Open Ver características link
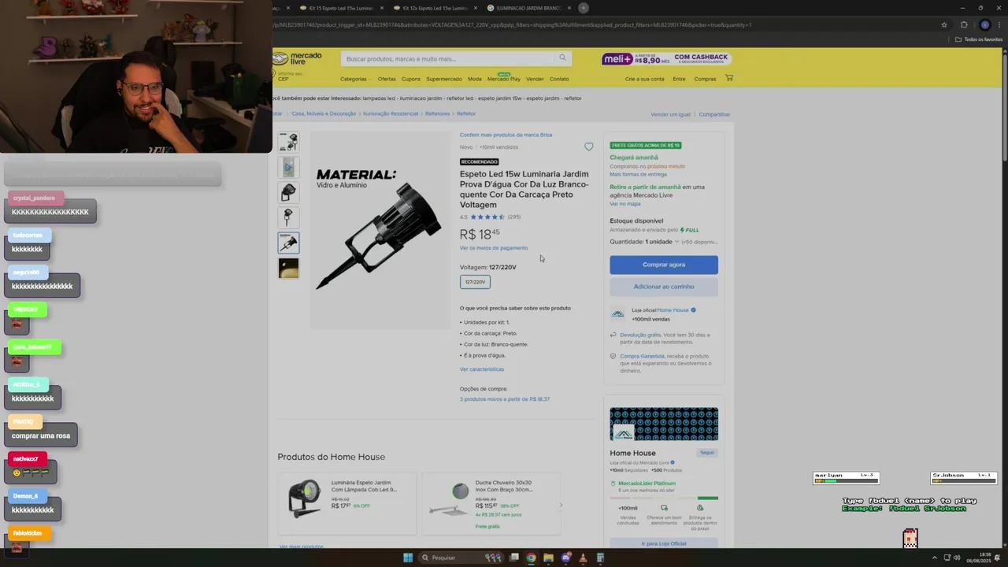The width and height of the screenshot is (1008, 567). (482, 369)
